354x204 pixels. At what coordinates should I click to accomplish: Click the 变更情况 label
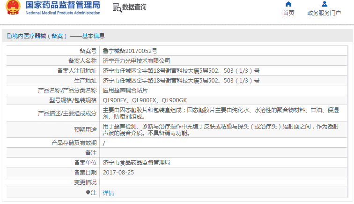(x=85, y=182)
